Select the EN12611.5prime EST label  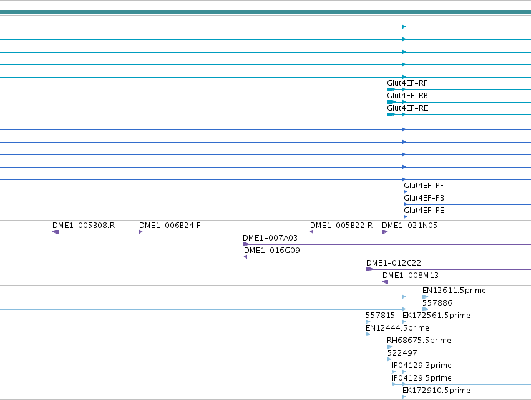tap(454, 291)
